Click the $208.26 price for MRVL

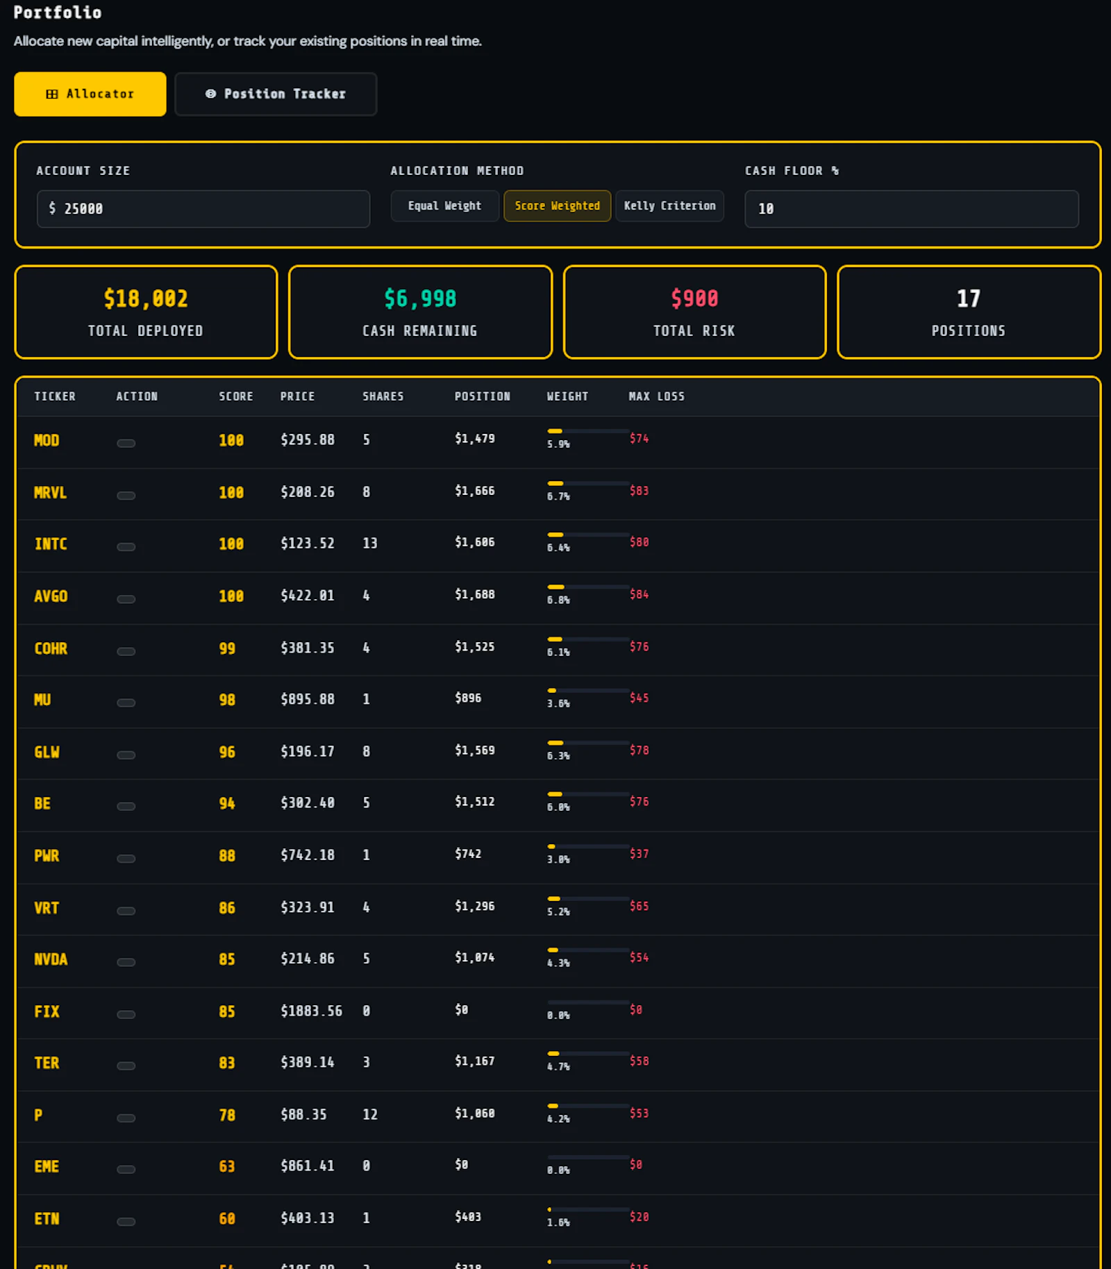pos(308,492)
